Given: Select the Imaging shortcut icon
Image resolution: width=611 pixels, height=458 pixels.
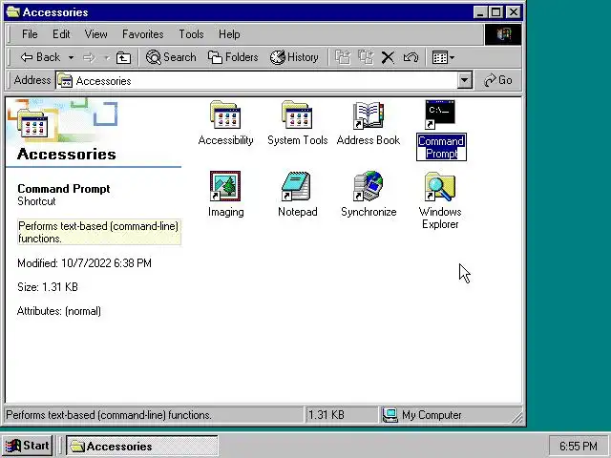Looking at the screenshot, I should [x=225, y=186].
